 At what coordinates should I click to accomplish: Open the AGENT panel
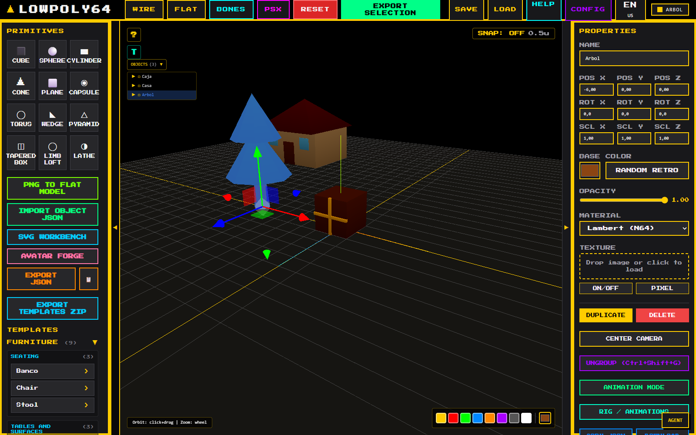[x=675, y=420]
